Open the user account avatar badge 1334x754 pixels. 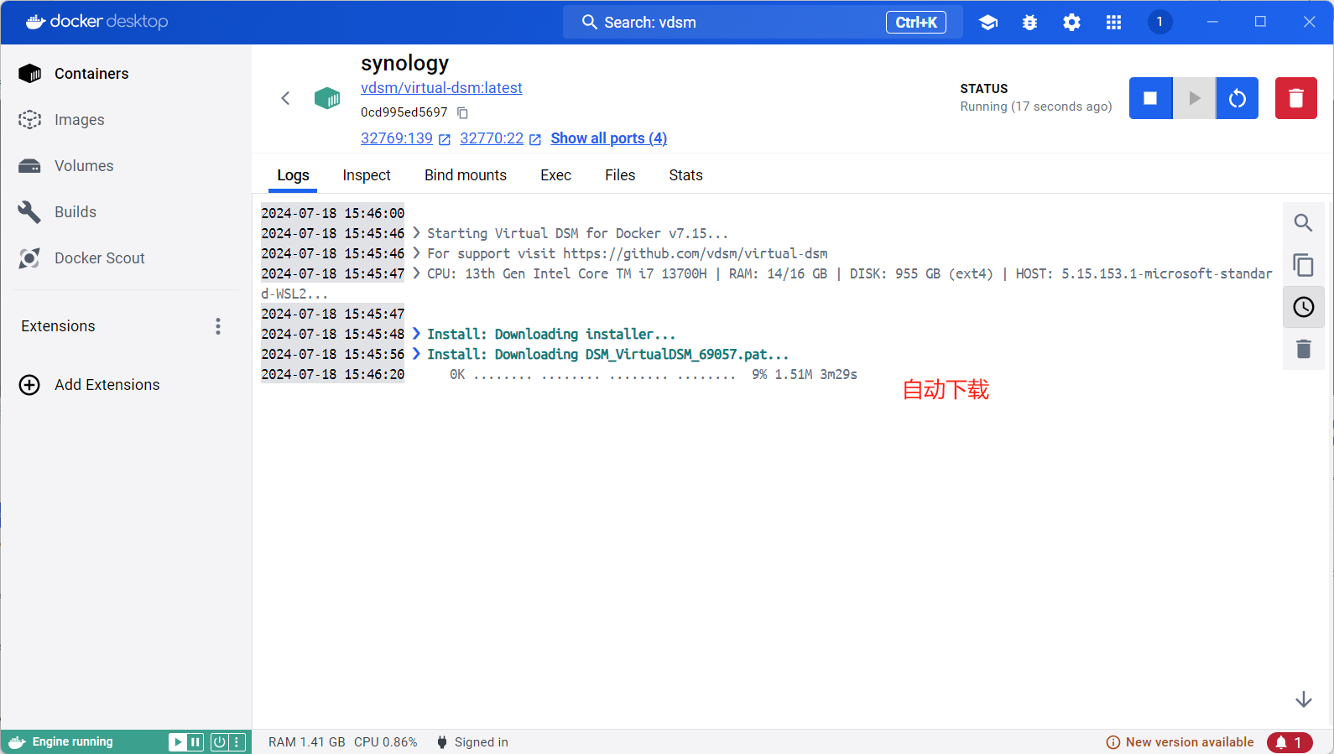coord(1159,22)
